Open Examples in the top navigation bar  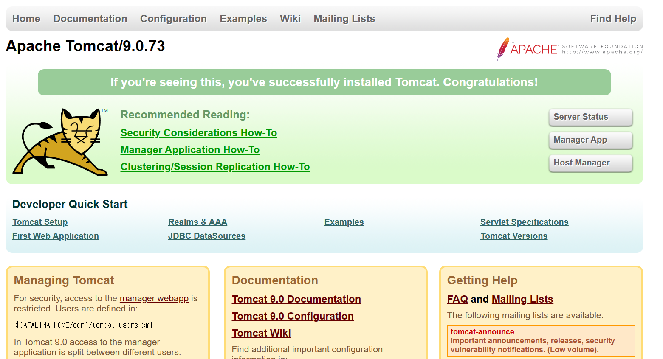(243, 19)
